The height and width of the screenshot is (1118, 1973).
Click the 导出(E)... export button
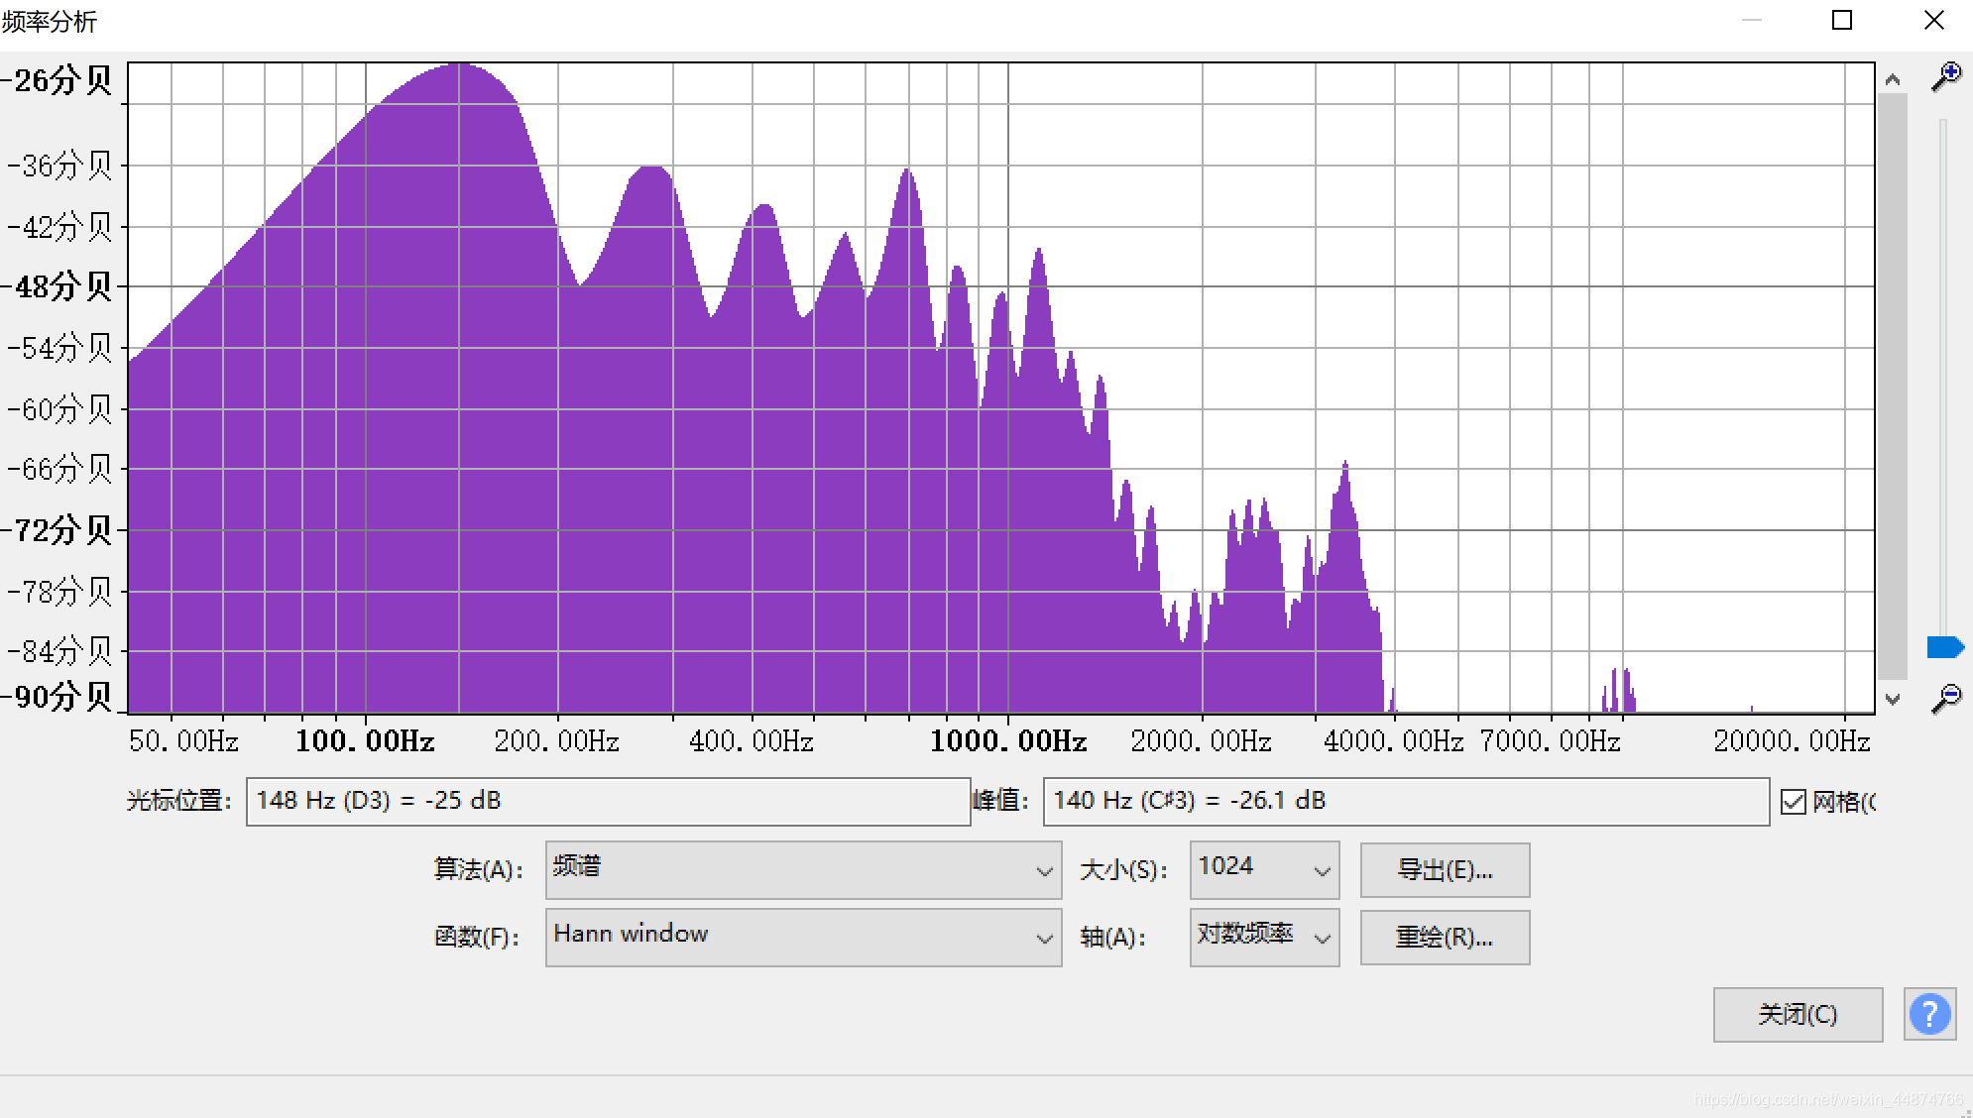1445,870
